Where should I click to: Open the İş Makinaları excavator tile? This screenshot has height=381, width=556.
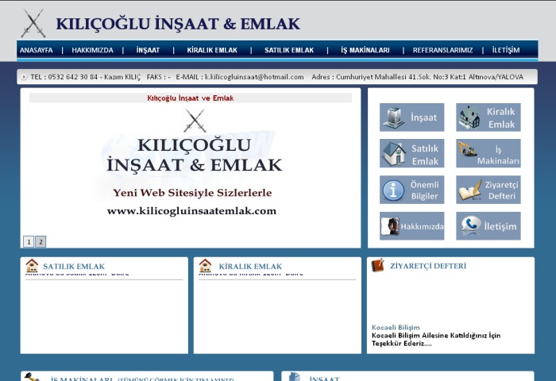click(x=488, y=153)
